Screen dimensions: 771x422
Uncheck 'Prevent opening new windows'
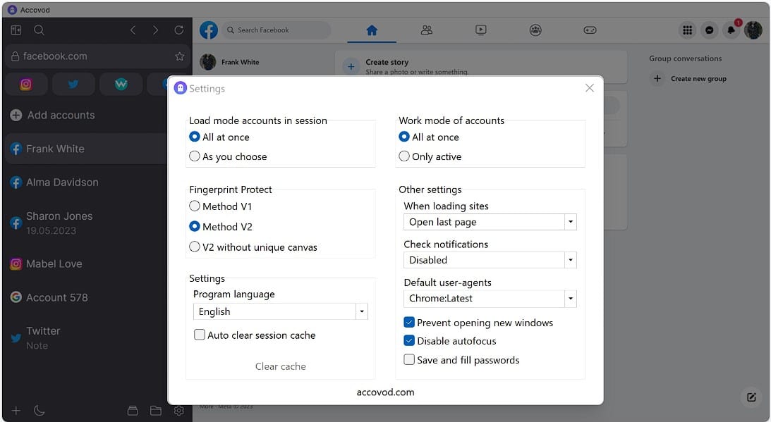point(409,323)
